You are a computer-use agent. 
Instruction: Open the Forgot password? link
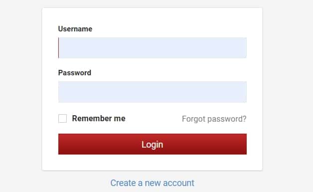pyautogui.click(x=214, y=119)
